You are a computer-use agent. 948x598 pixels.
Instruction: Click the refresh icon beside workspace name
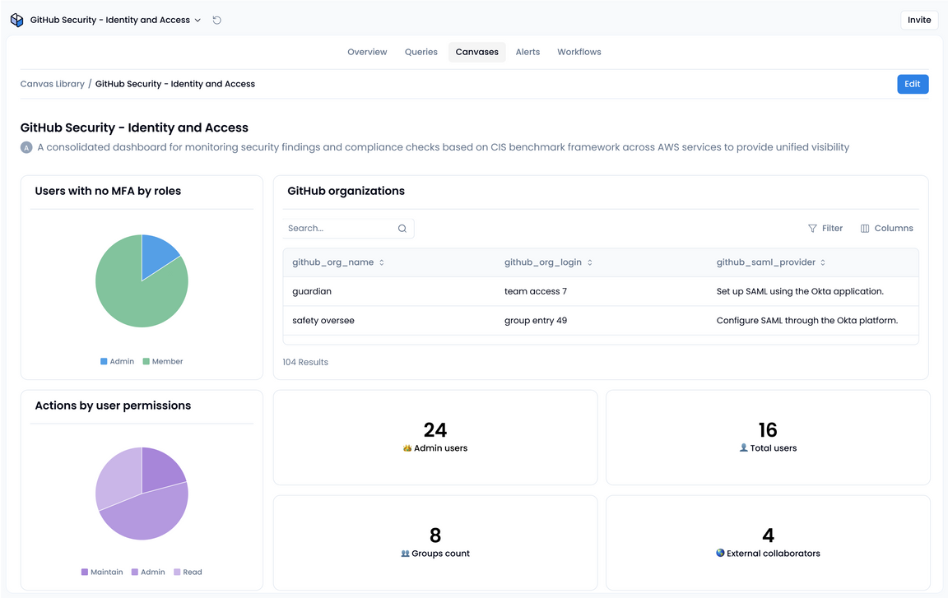(x=217, y=20)
